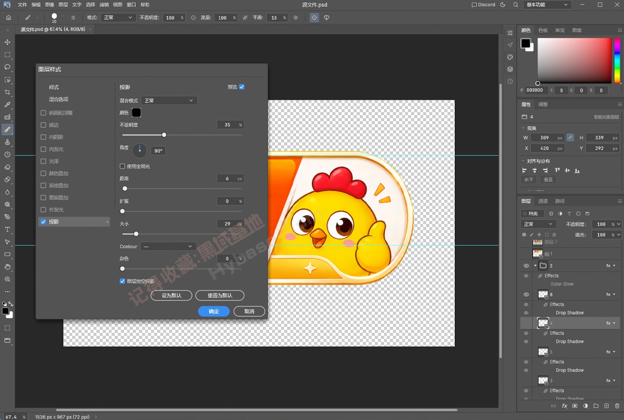Click align left edges icon

[x=525, y=170]
